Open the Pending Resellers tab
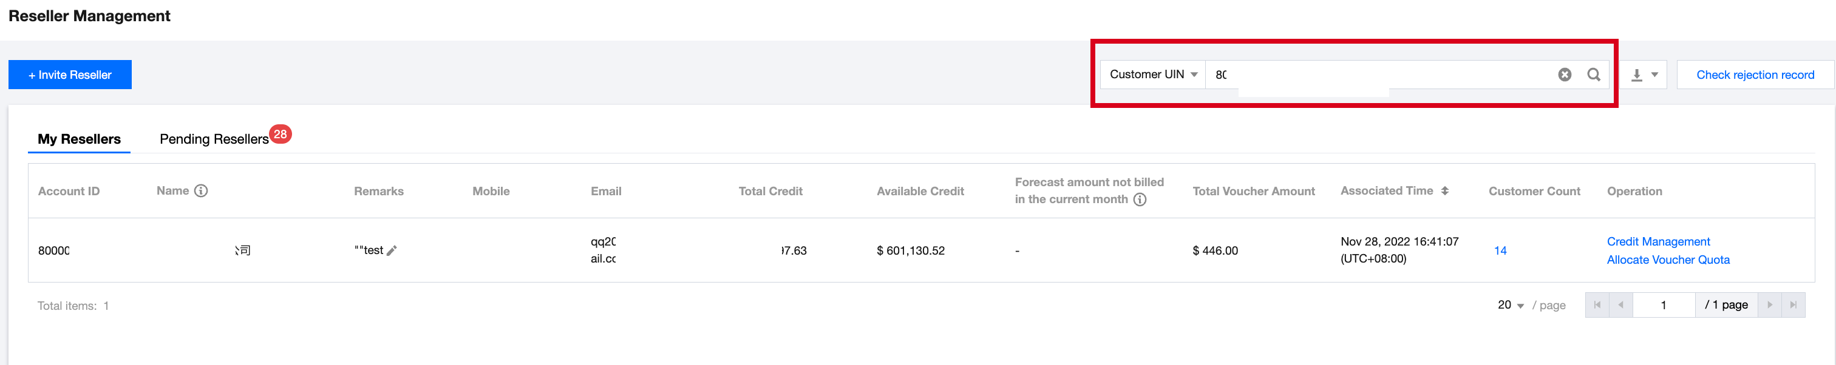Image resolution: width=1836 pixels, height=365 pixels. pos(214,139)
